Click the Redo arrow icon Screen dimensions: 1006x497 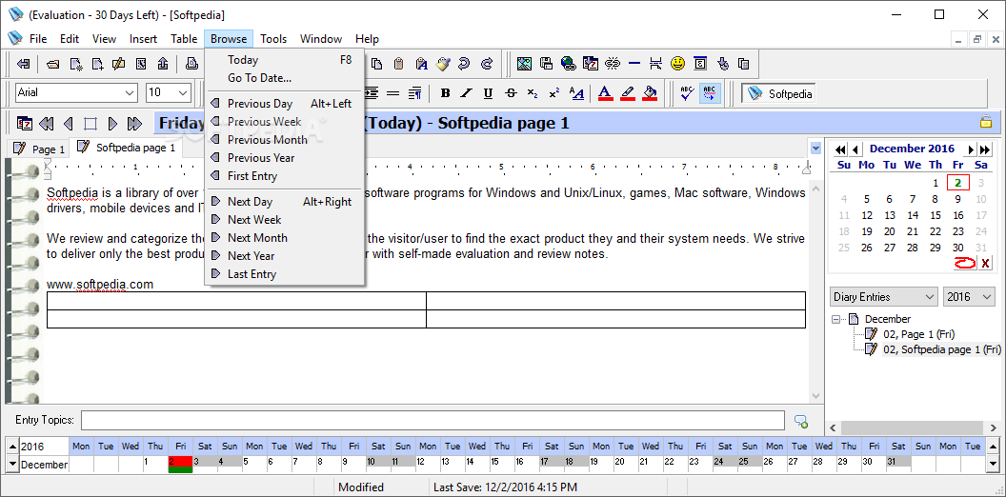pyautogui.click(x=486, y=64)
